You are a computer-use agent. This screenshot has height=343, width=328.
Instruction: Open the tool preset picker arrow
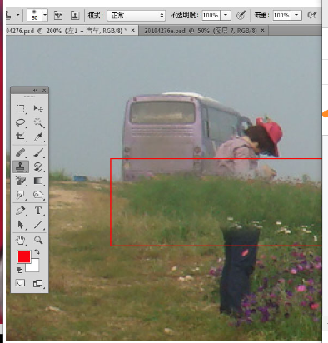coord(17,15)
